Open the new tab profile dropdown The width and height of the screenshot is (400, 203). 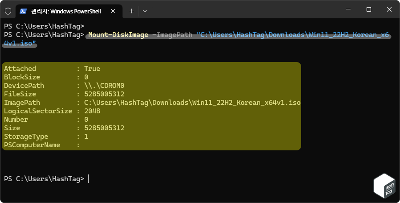[x=145, y=11]
